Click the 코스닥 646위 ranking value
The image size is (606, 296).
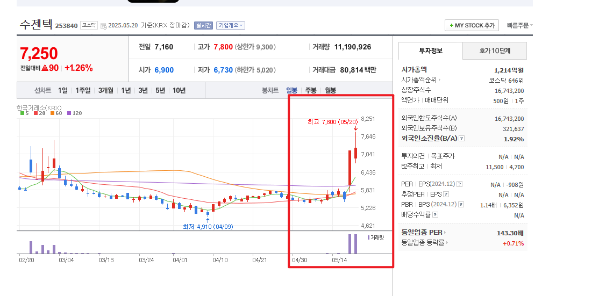pyautogui.click(x=507, y=81)
